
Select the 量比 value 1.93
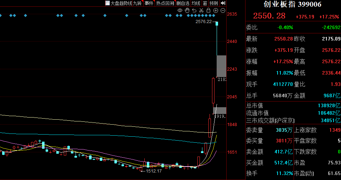(335, 84)
